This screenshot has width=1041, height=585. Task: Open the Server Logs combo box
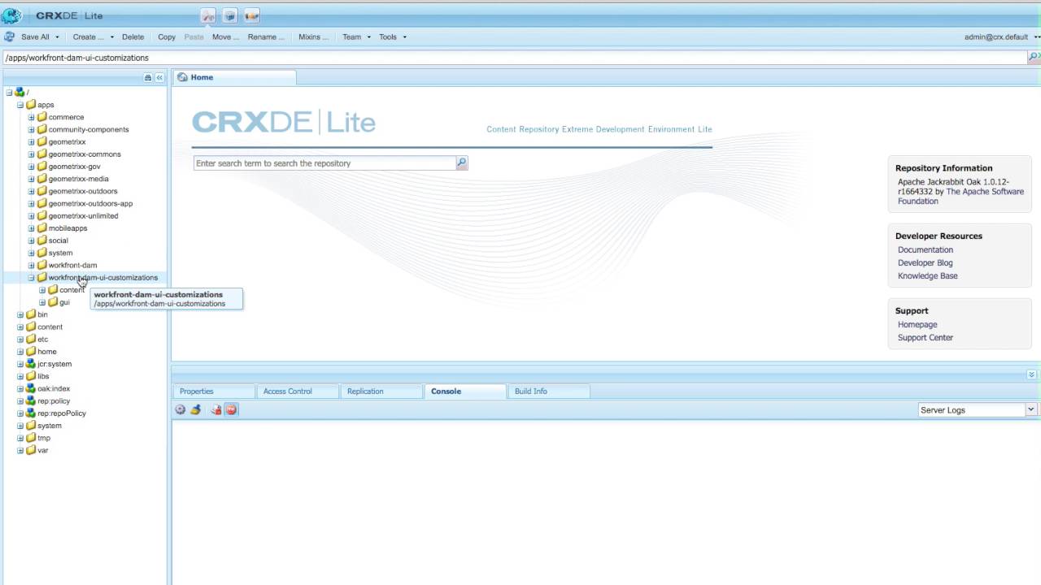tap(978, 409)
